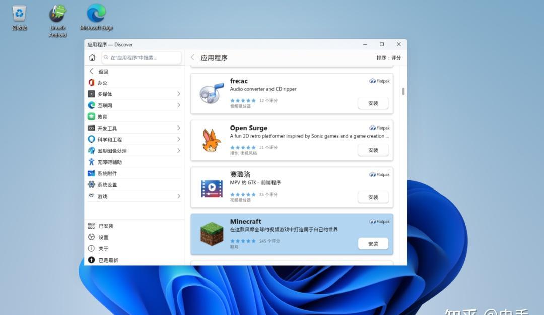Open the 排序：评分 sort dropdown
Viewport: 544px width, 315px height.
click(388, 58)
